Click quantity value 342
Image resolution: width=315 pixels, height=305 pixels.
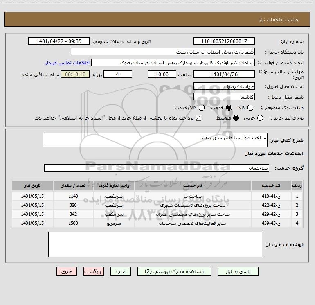point(73,215)
